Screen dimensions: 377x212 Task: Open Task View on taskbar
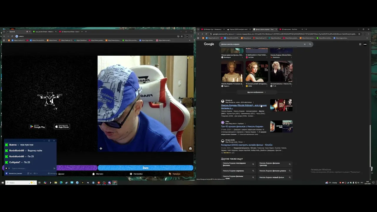pos(39,183)
